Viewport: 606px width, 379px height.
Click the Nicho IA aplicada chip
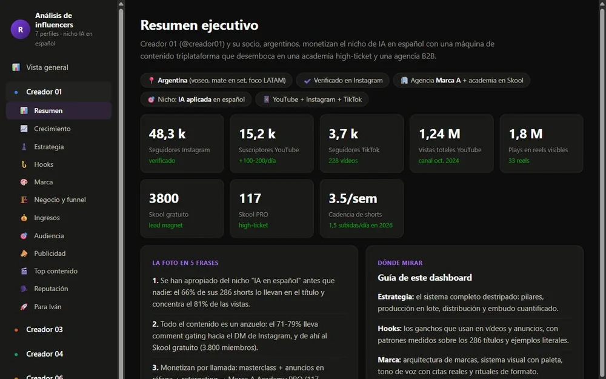[x=196, y=99]
